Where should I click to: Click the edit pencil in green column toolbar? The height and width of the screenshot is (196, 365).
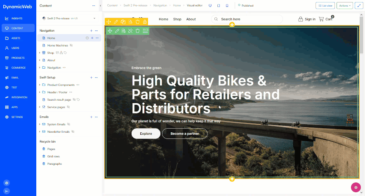coord(117,31)
